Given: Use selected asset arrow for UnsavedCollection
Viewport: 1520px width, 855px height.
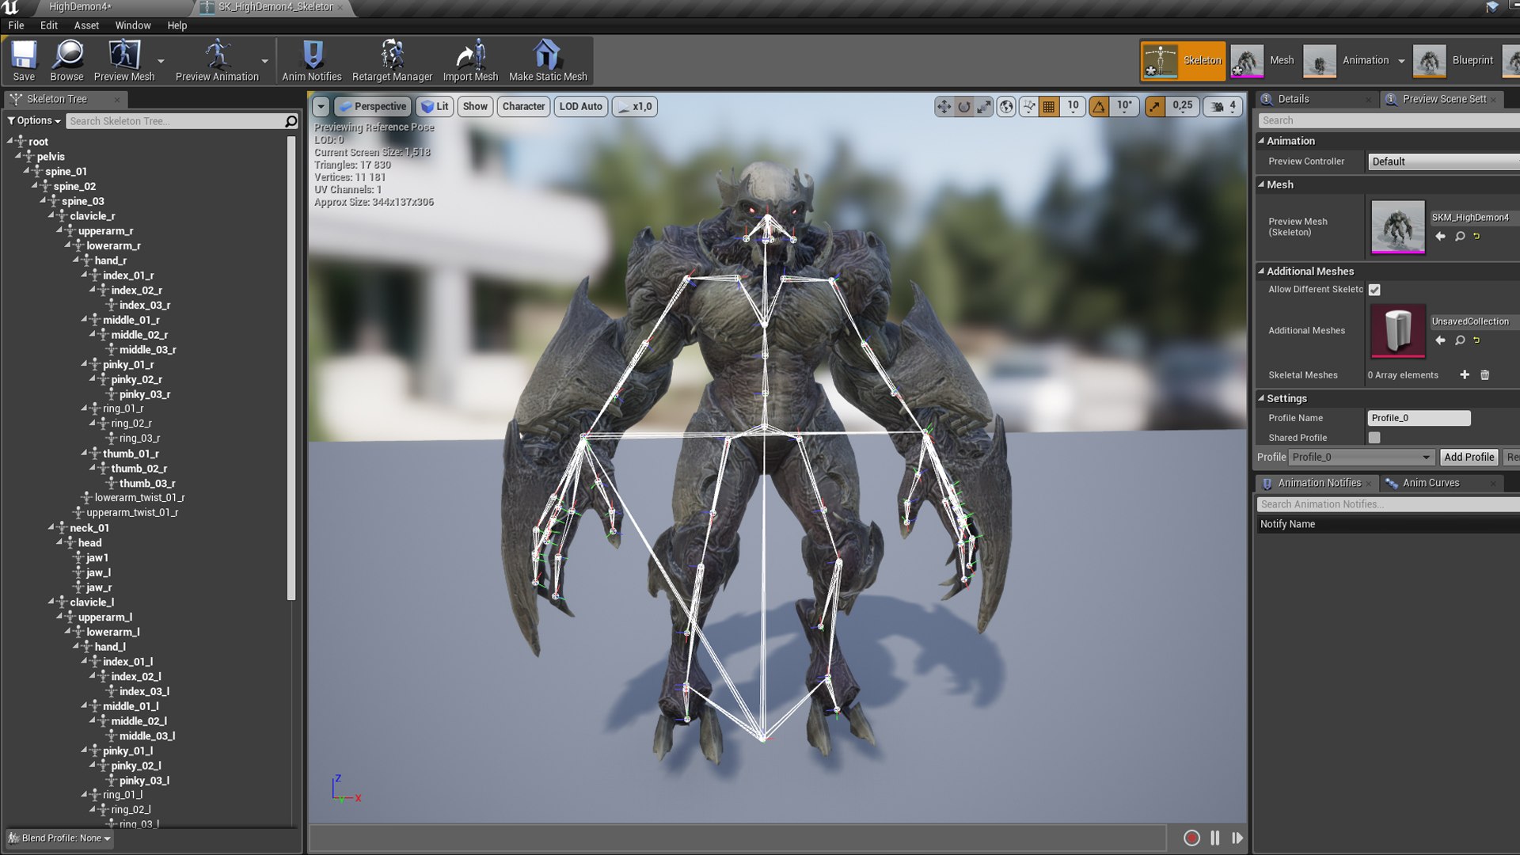Looking at the screenshot, I should [1440, 340].
